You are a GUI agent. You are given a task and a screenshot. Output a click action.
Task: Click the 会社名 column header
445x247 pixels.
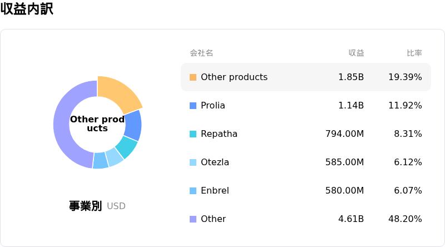pos(201,53)
